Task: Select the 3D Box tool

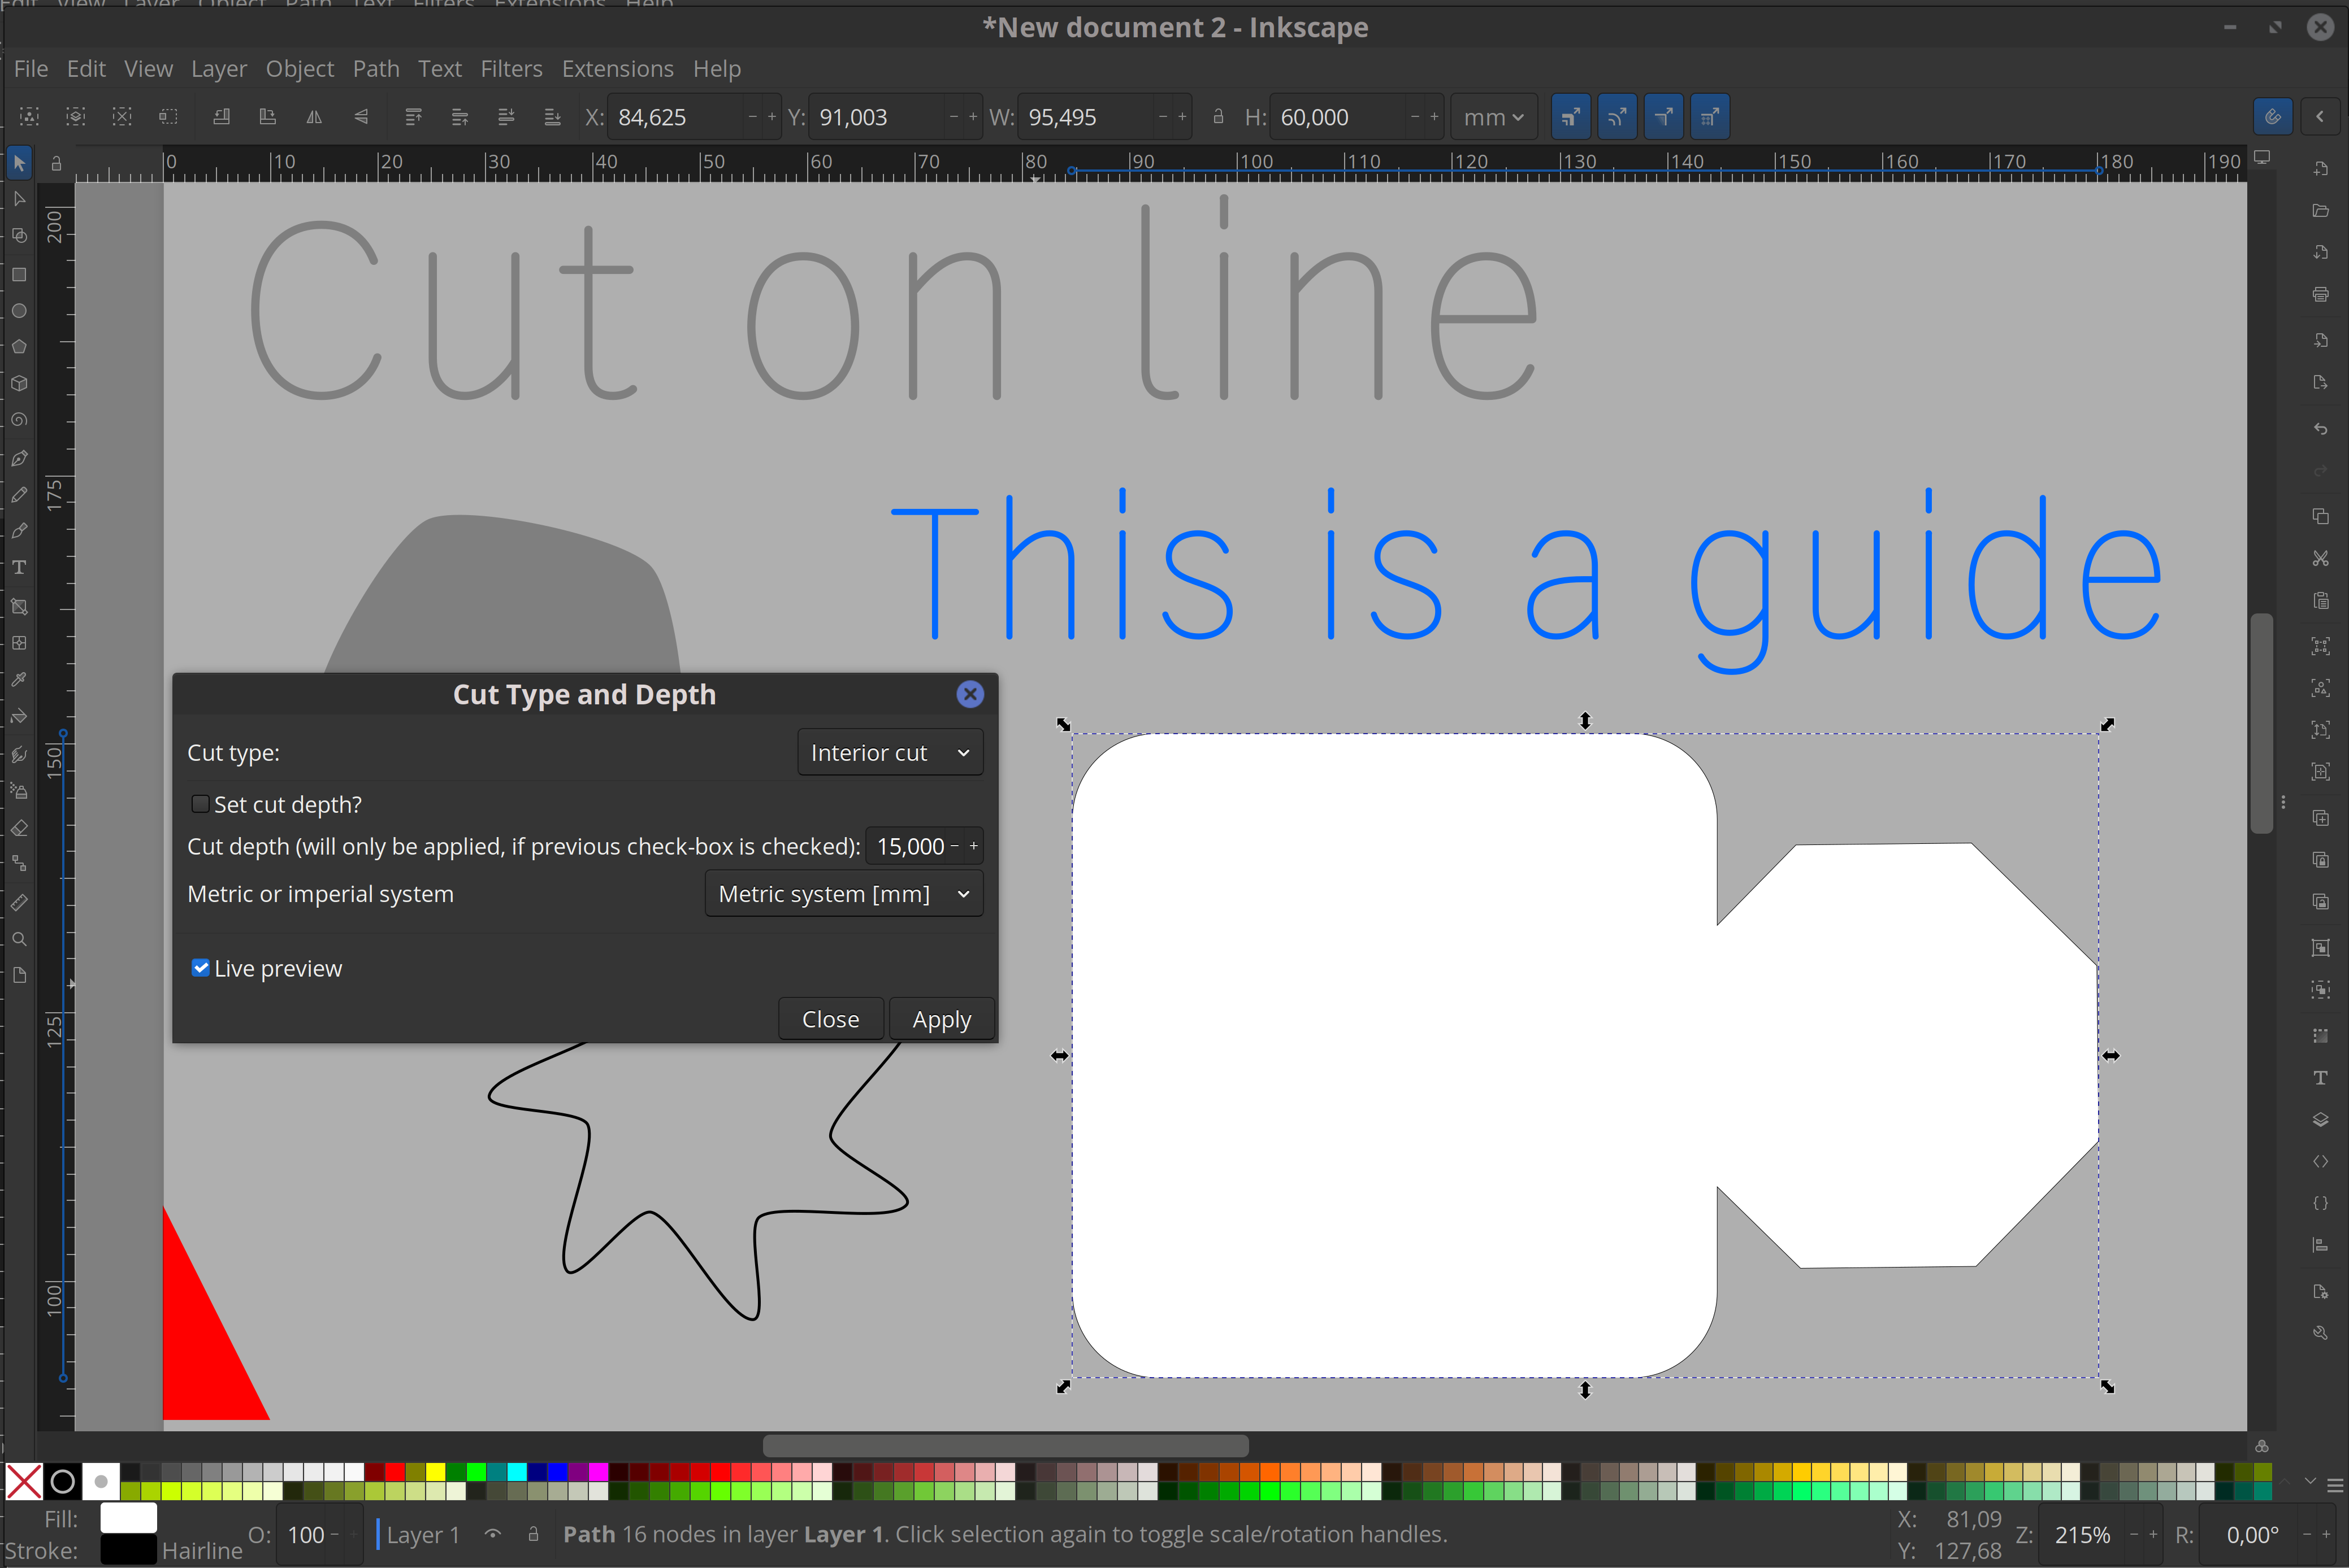Action: point(19,383)
